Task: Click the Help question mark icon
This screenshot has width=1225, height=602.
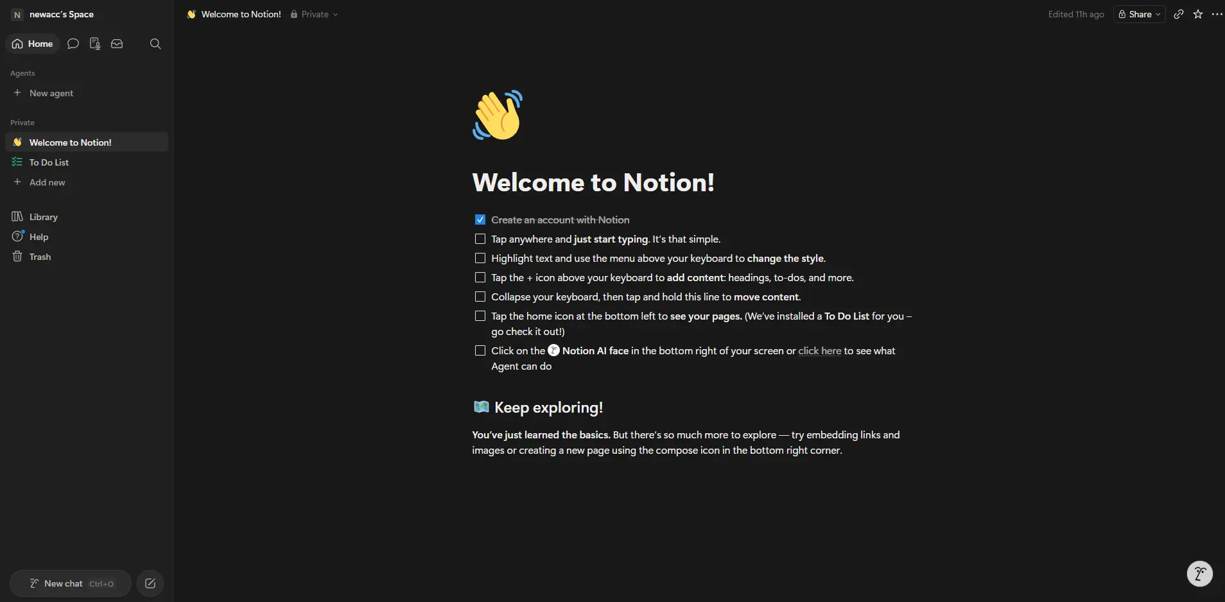Action: point(17,237)
